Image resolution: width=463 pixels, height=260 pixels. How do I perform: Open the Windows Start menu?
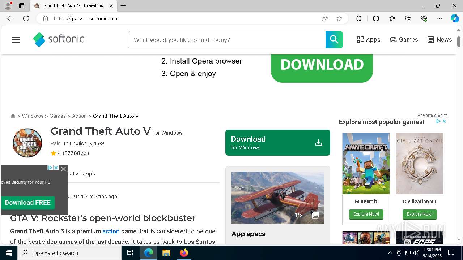tap(9, 253)
